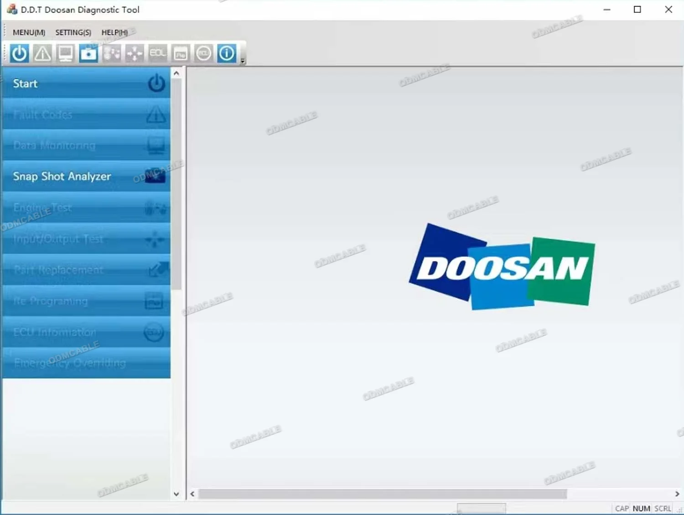Viewport: 684px width, 515px height.
Task: Select Emergency Overriding in the sidebar
Action: pos(86,363)
